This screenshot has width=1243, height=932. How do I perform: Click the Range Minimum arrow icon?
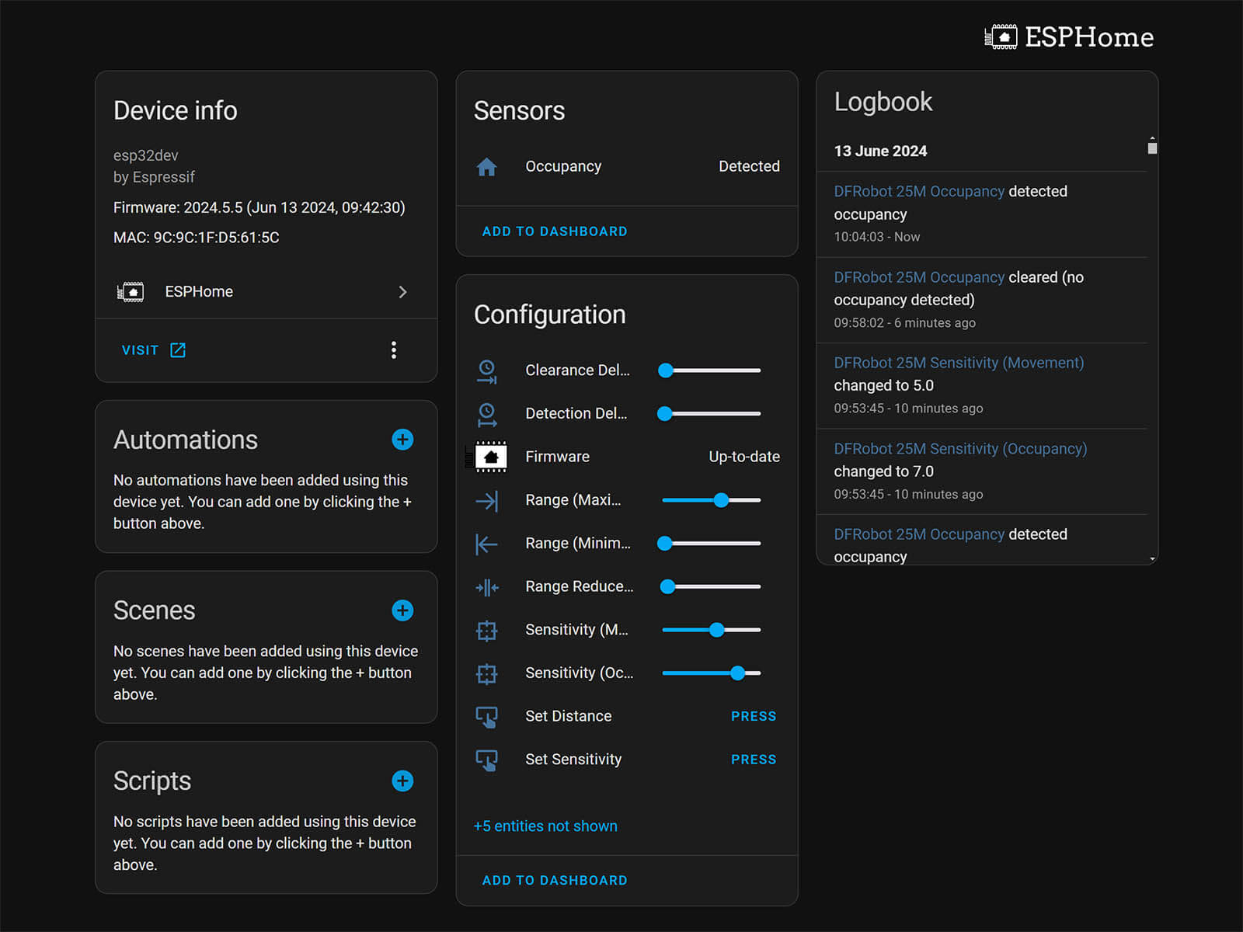(x=487, y=544)
